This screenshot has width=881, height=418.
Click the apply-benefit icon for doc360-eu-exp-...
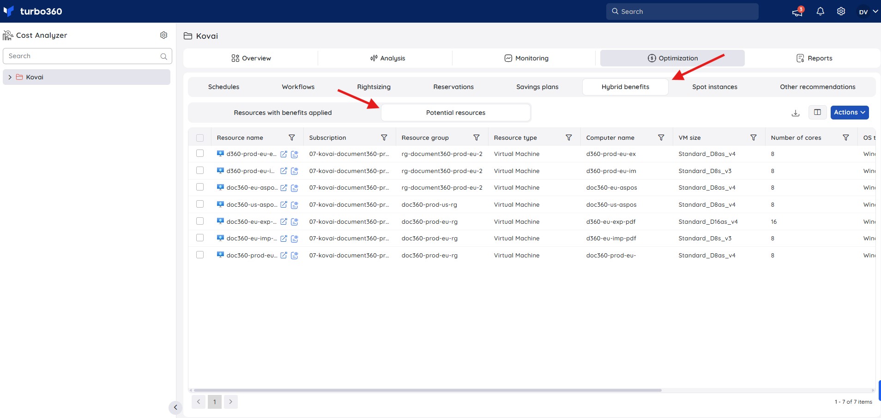[294, 222]
